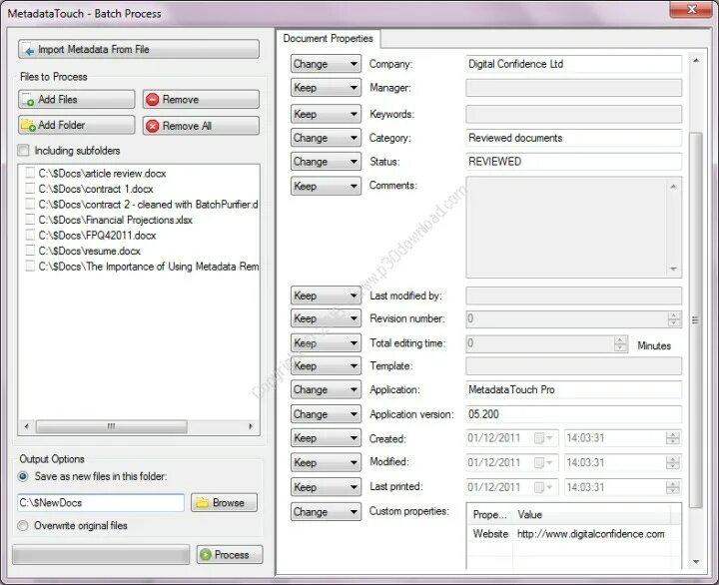Check The Importance of Using Metadata file
The image size is (719, 585).
point(30,267)
